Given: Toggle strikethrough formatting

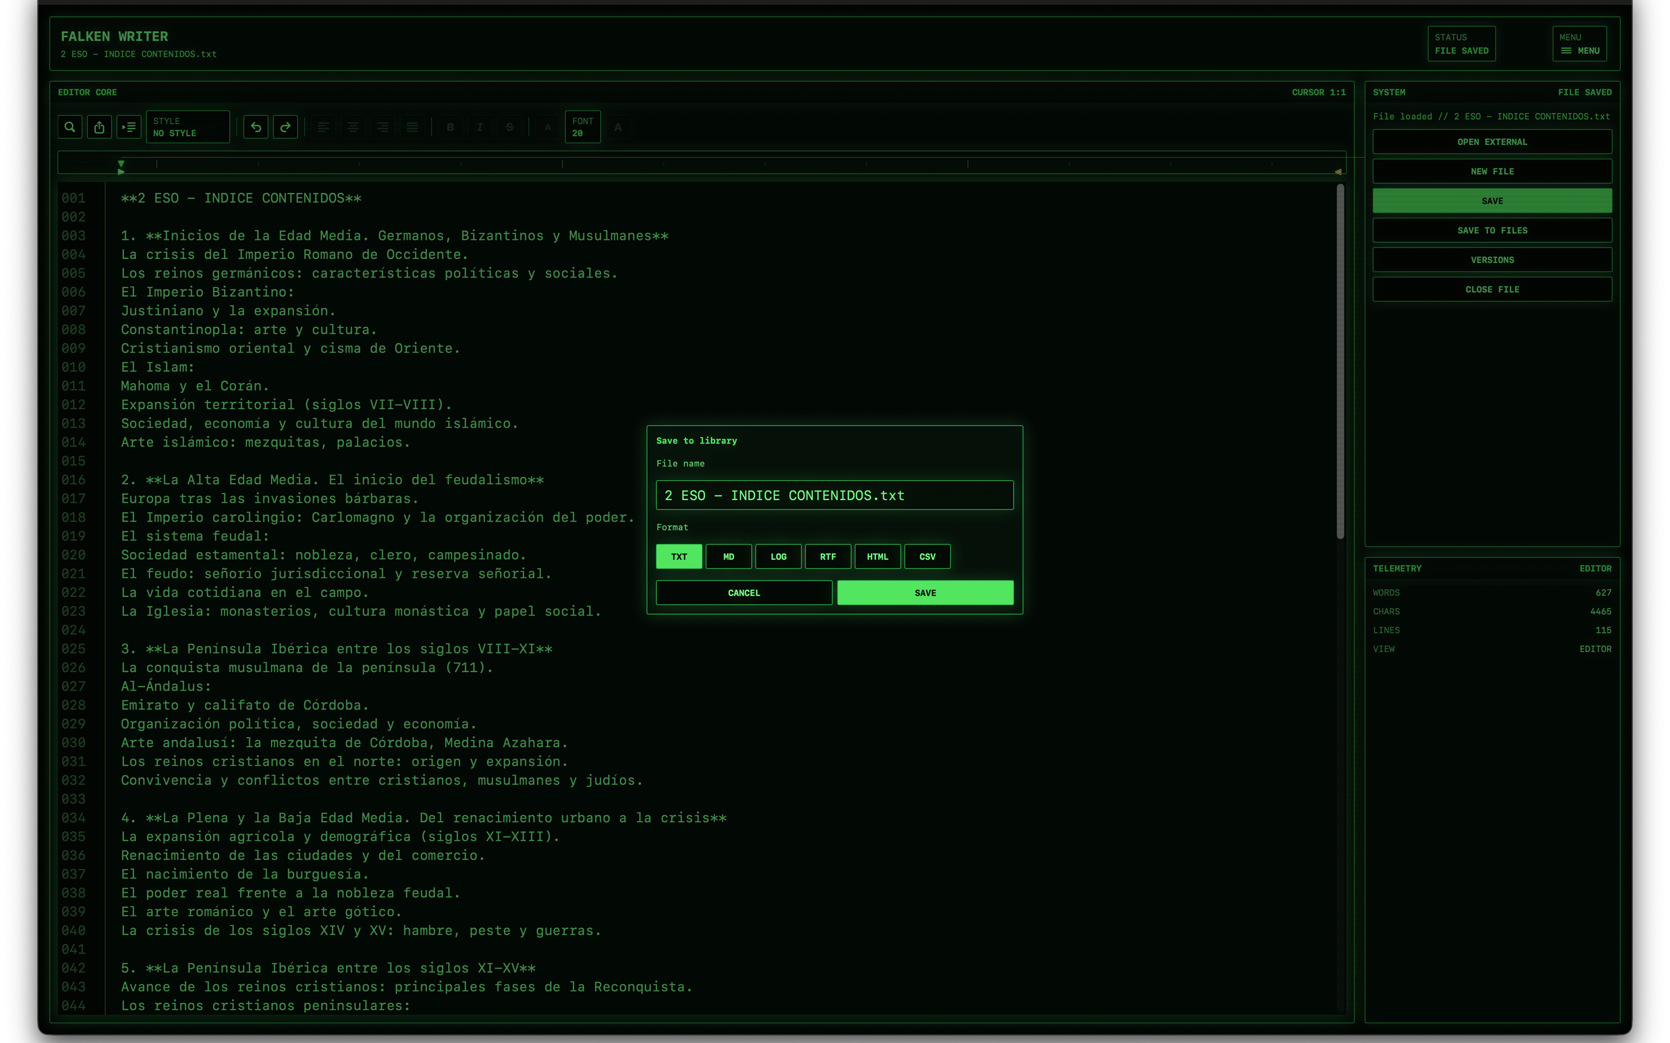Looking at the screenshot, I should pos(510,127).
